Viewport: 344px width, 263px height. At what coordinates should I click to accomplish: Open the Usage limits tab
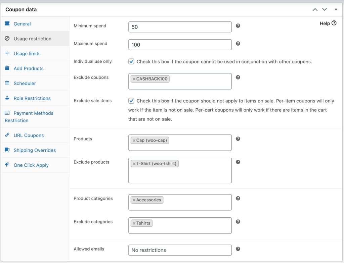pos(27,54)
